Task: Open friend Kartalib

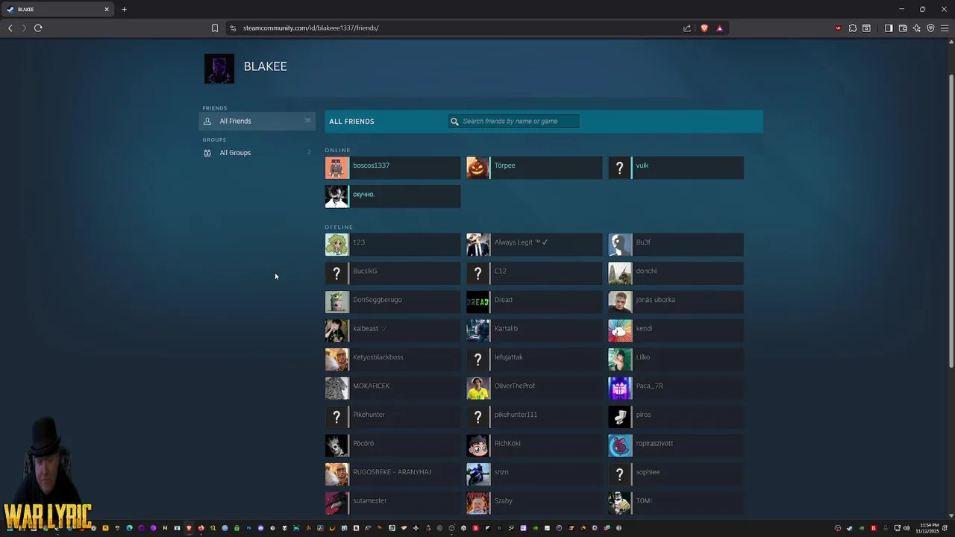Action: click(534, 330)
